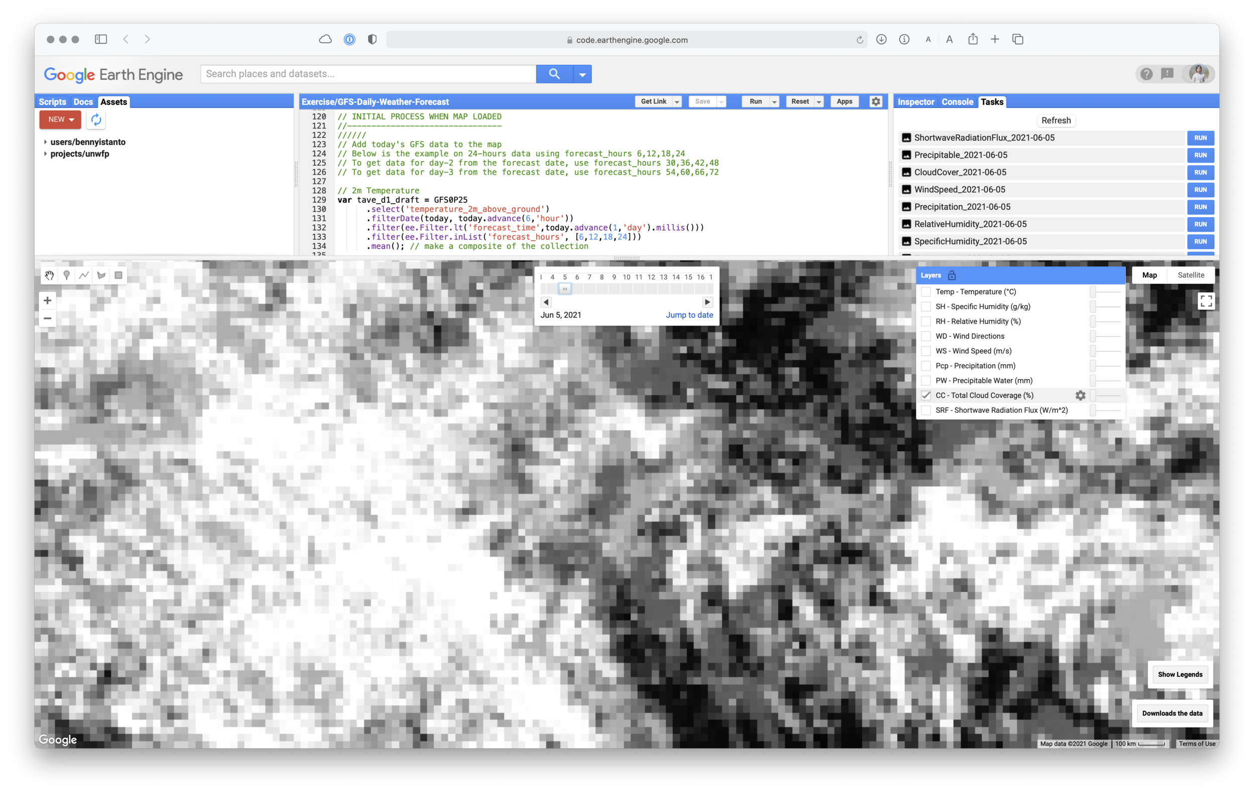Select the hand pan tool on map

click(50, 275)
